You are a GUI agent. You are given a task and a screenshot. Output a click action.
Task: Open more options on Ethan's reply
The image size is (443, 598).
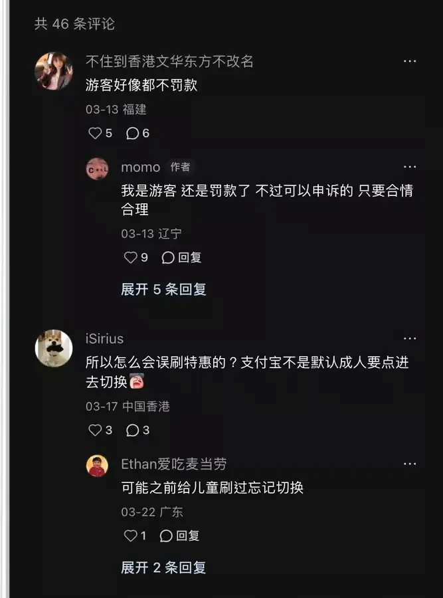click(410, 464)
